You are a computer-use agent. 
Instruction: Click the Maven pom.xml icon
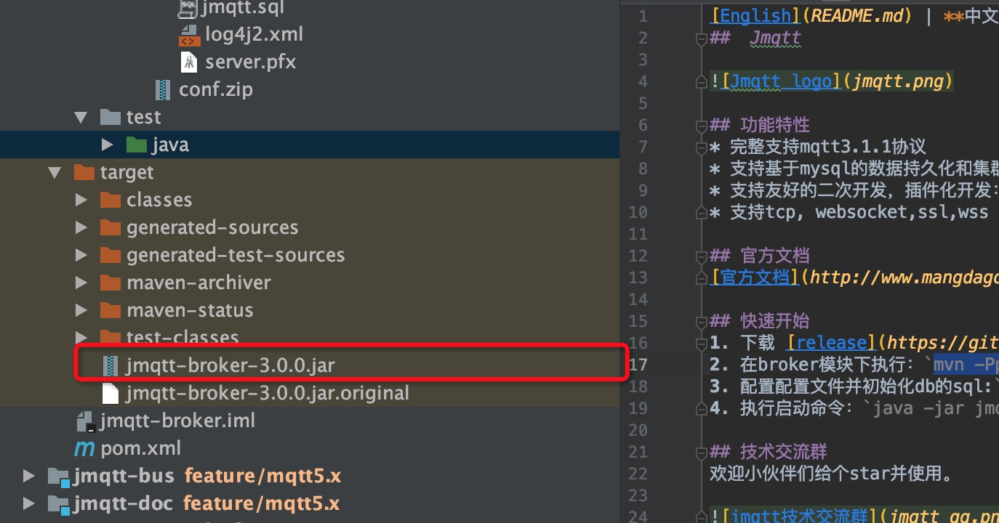[x=84, y=448]
